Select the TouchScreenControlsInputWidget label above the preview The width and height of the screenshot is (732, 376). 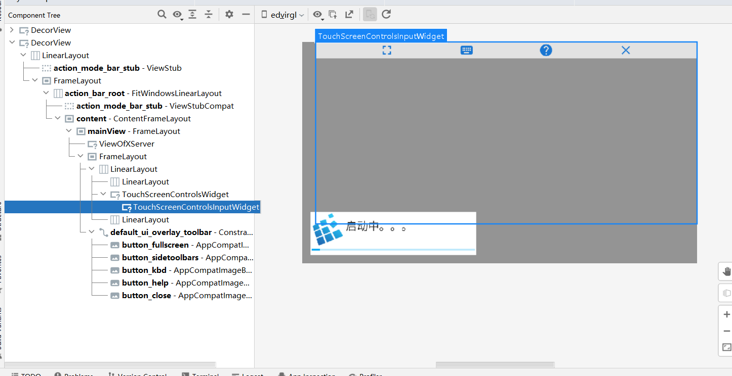[381, 36]
